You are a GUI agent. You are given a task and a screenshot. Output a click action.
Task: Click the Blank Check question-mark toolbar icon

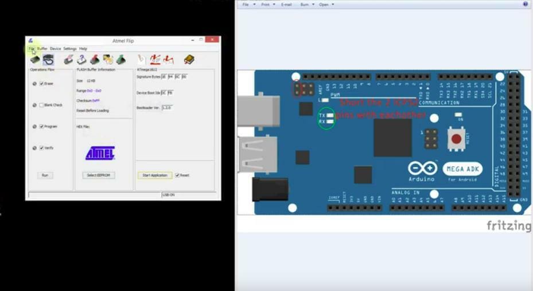[x=81, y=60]
